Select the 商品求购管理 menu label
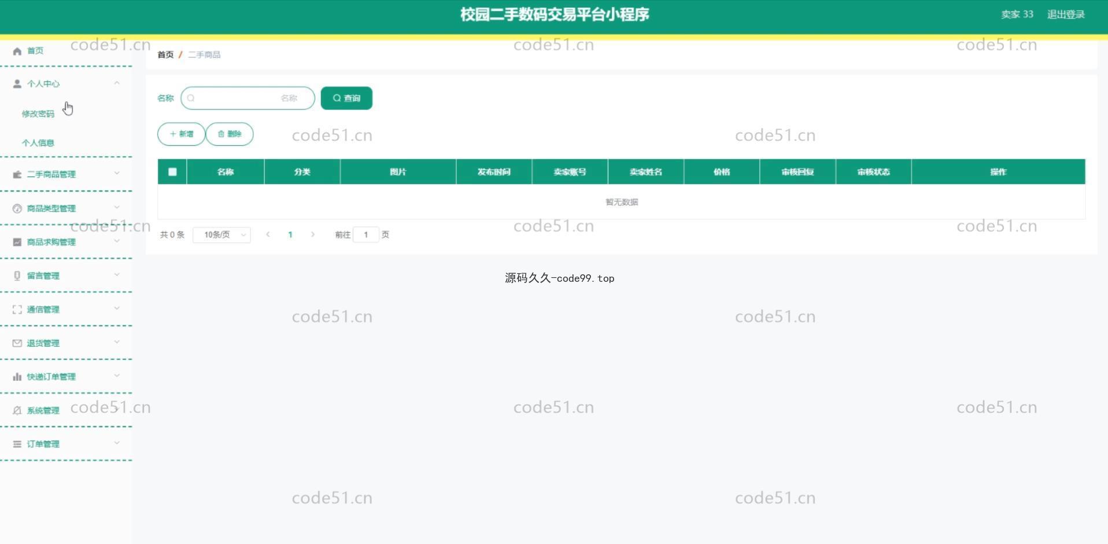1108x544 pixels. (x=51, y=242)
